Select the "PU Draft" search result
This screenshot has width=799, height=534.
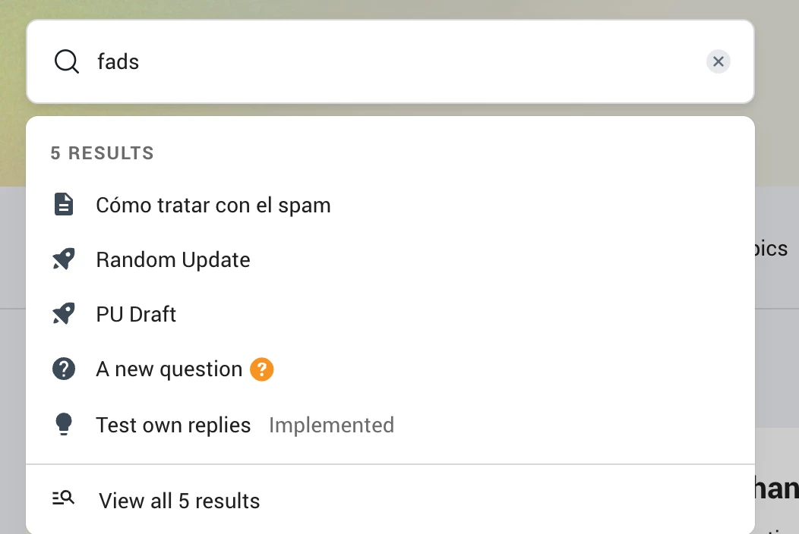pyautogui.click(x=136, y=314)
